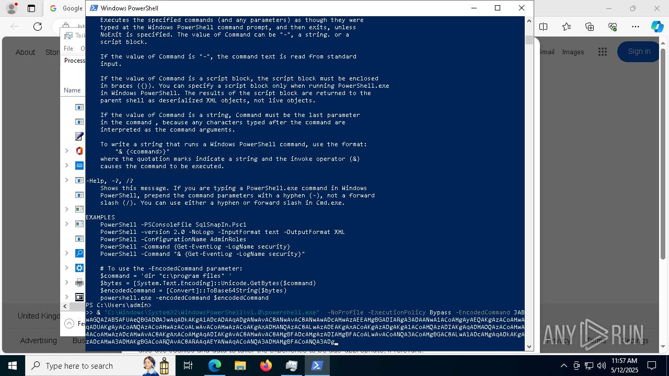
Task: Click PowerShell window title icon
Action: 94,8
